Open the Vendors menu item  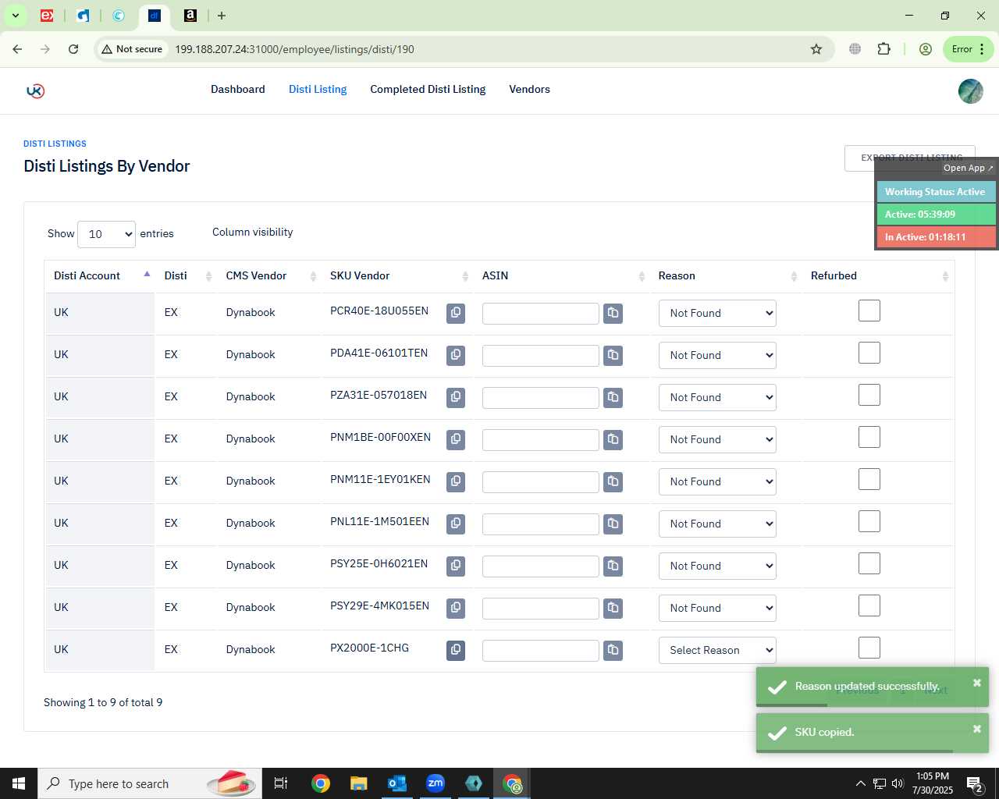[529, 89]
